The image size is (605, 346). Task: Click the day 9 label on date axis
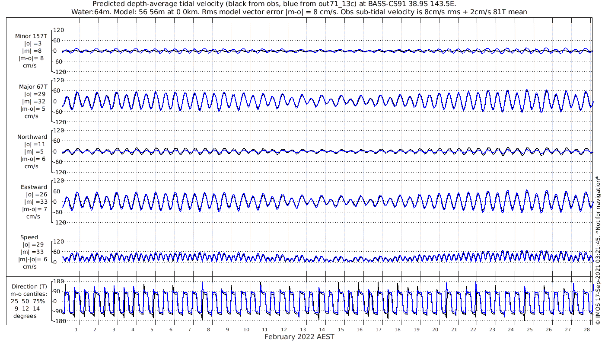(x=227, y=329)
